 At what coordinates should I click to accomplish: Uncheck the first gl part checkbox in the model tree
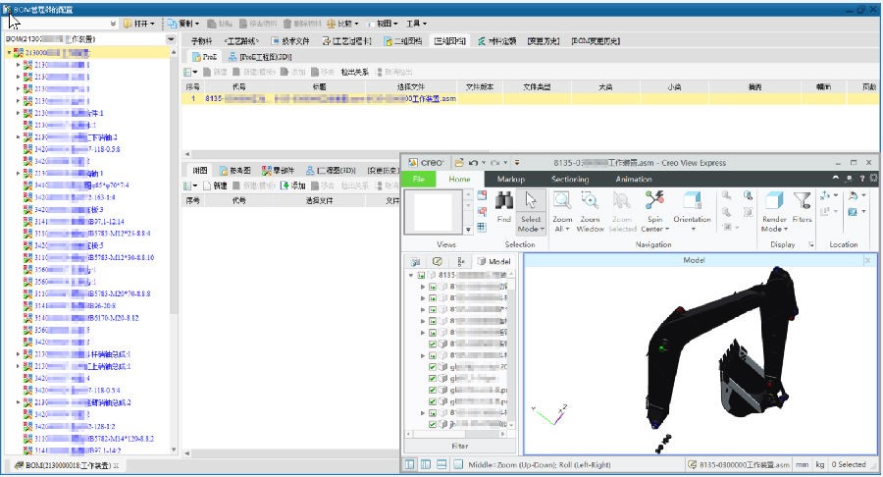coord(433,365)
